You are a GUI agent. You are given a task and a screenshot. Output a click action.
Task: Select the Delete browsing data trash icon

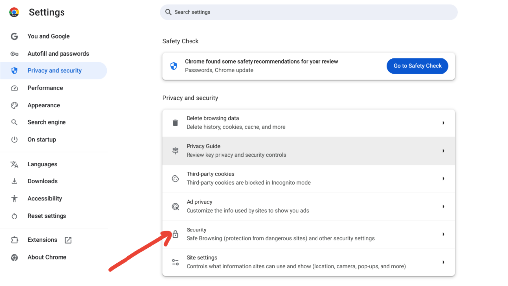tap(175, 122)
